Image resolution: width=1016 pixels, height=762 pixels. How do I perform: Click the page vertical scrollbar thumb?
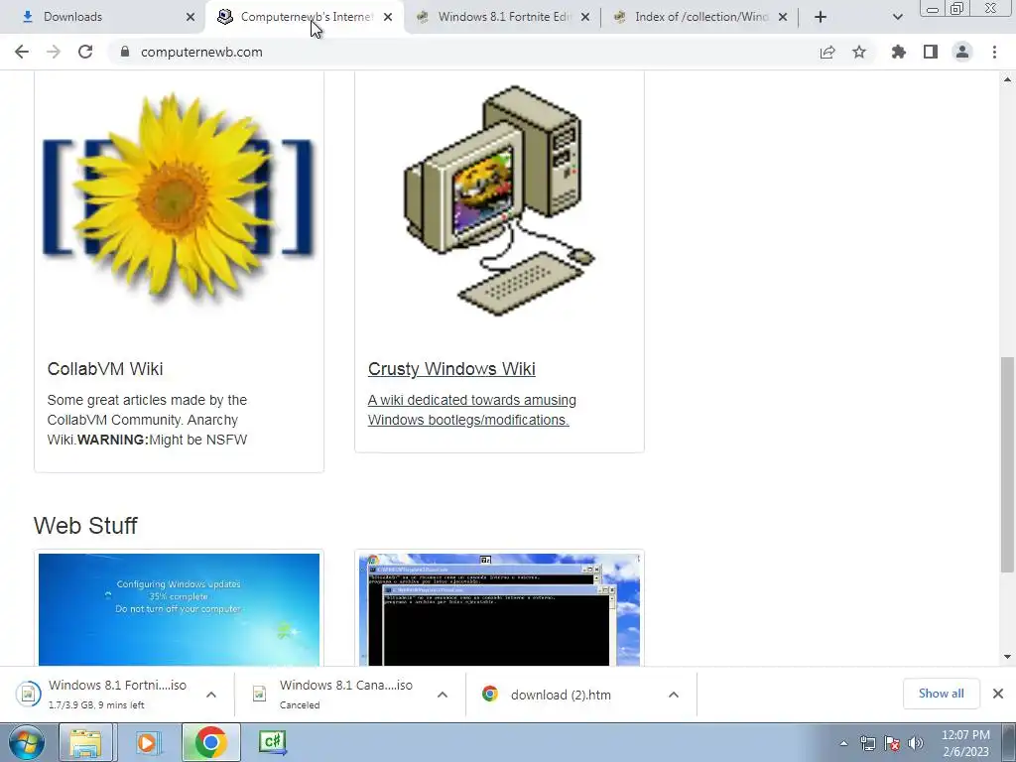(x=1007, y=464)
